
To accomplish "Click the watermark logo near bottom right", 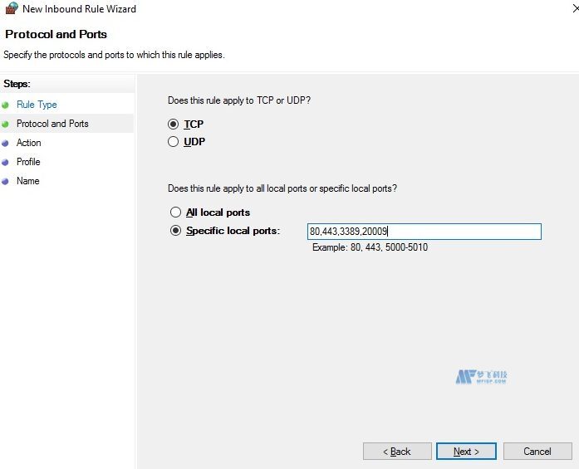I will pyautogui.click(x=481, y=377).
